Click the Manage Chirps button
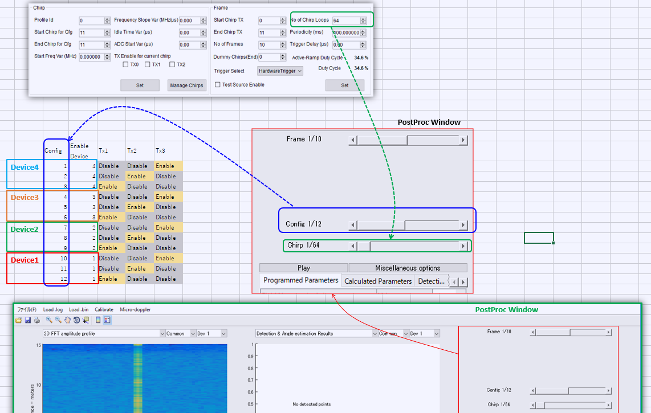 pos(186,85)
